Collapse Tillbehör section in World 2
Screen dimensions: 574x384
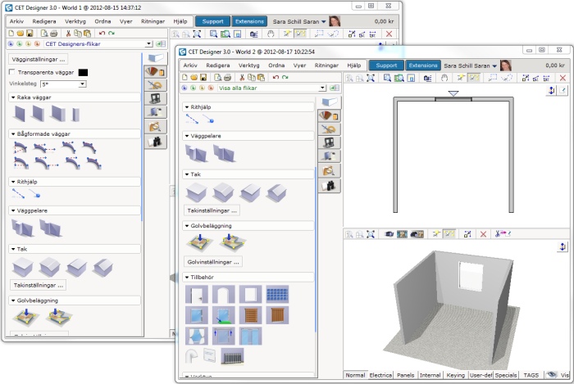tap(187, 278)
